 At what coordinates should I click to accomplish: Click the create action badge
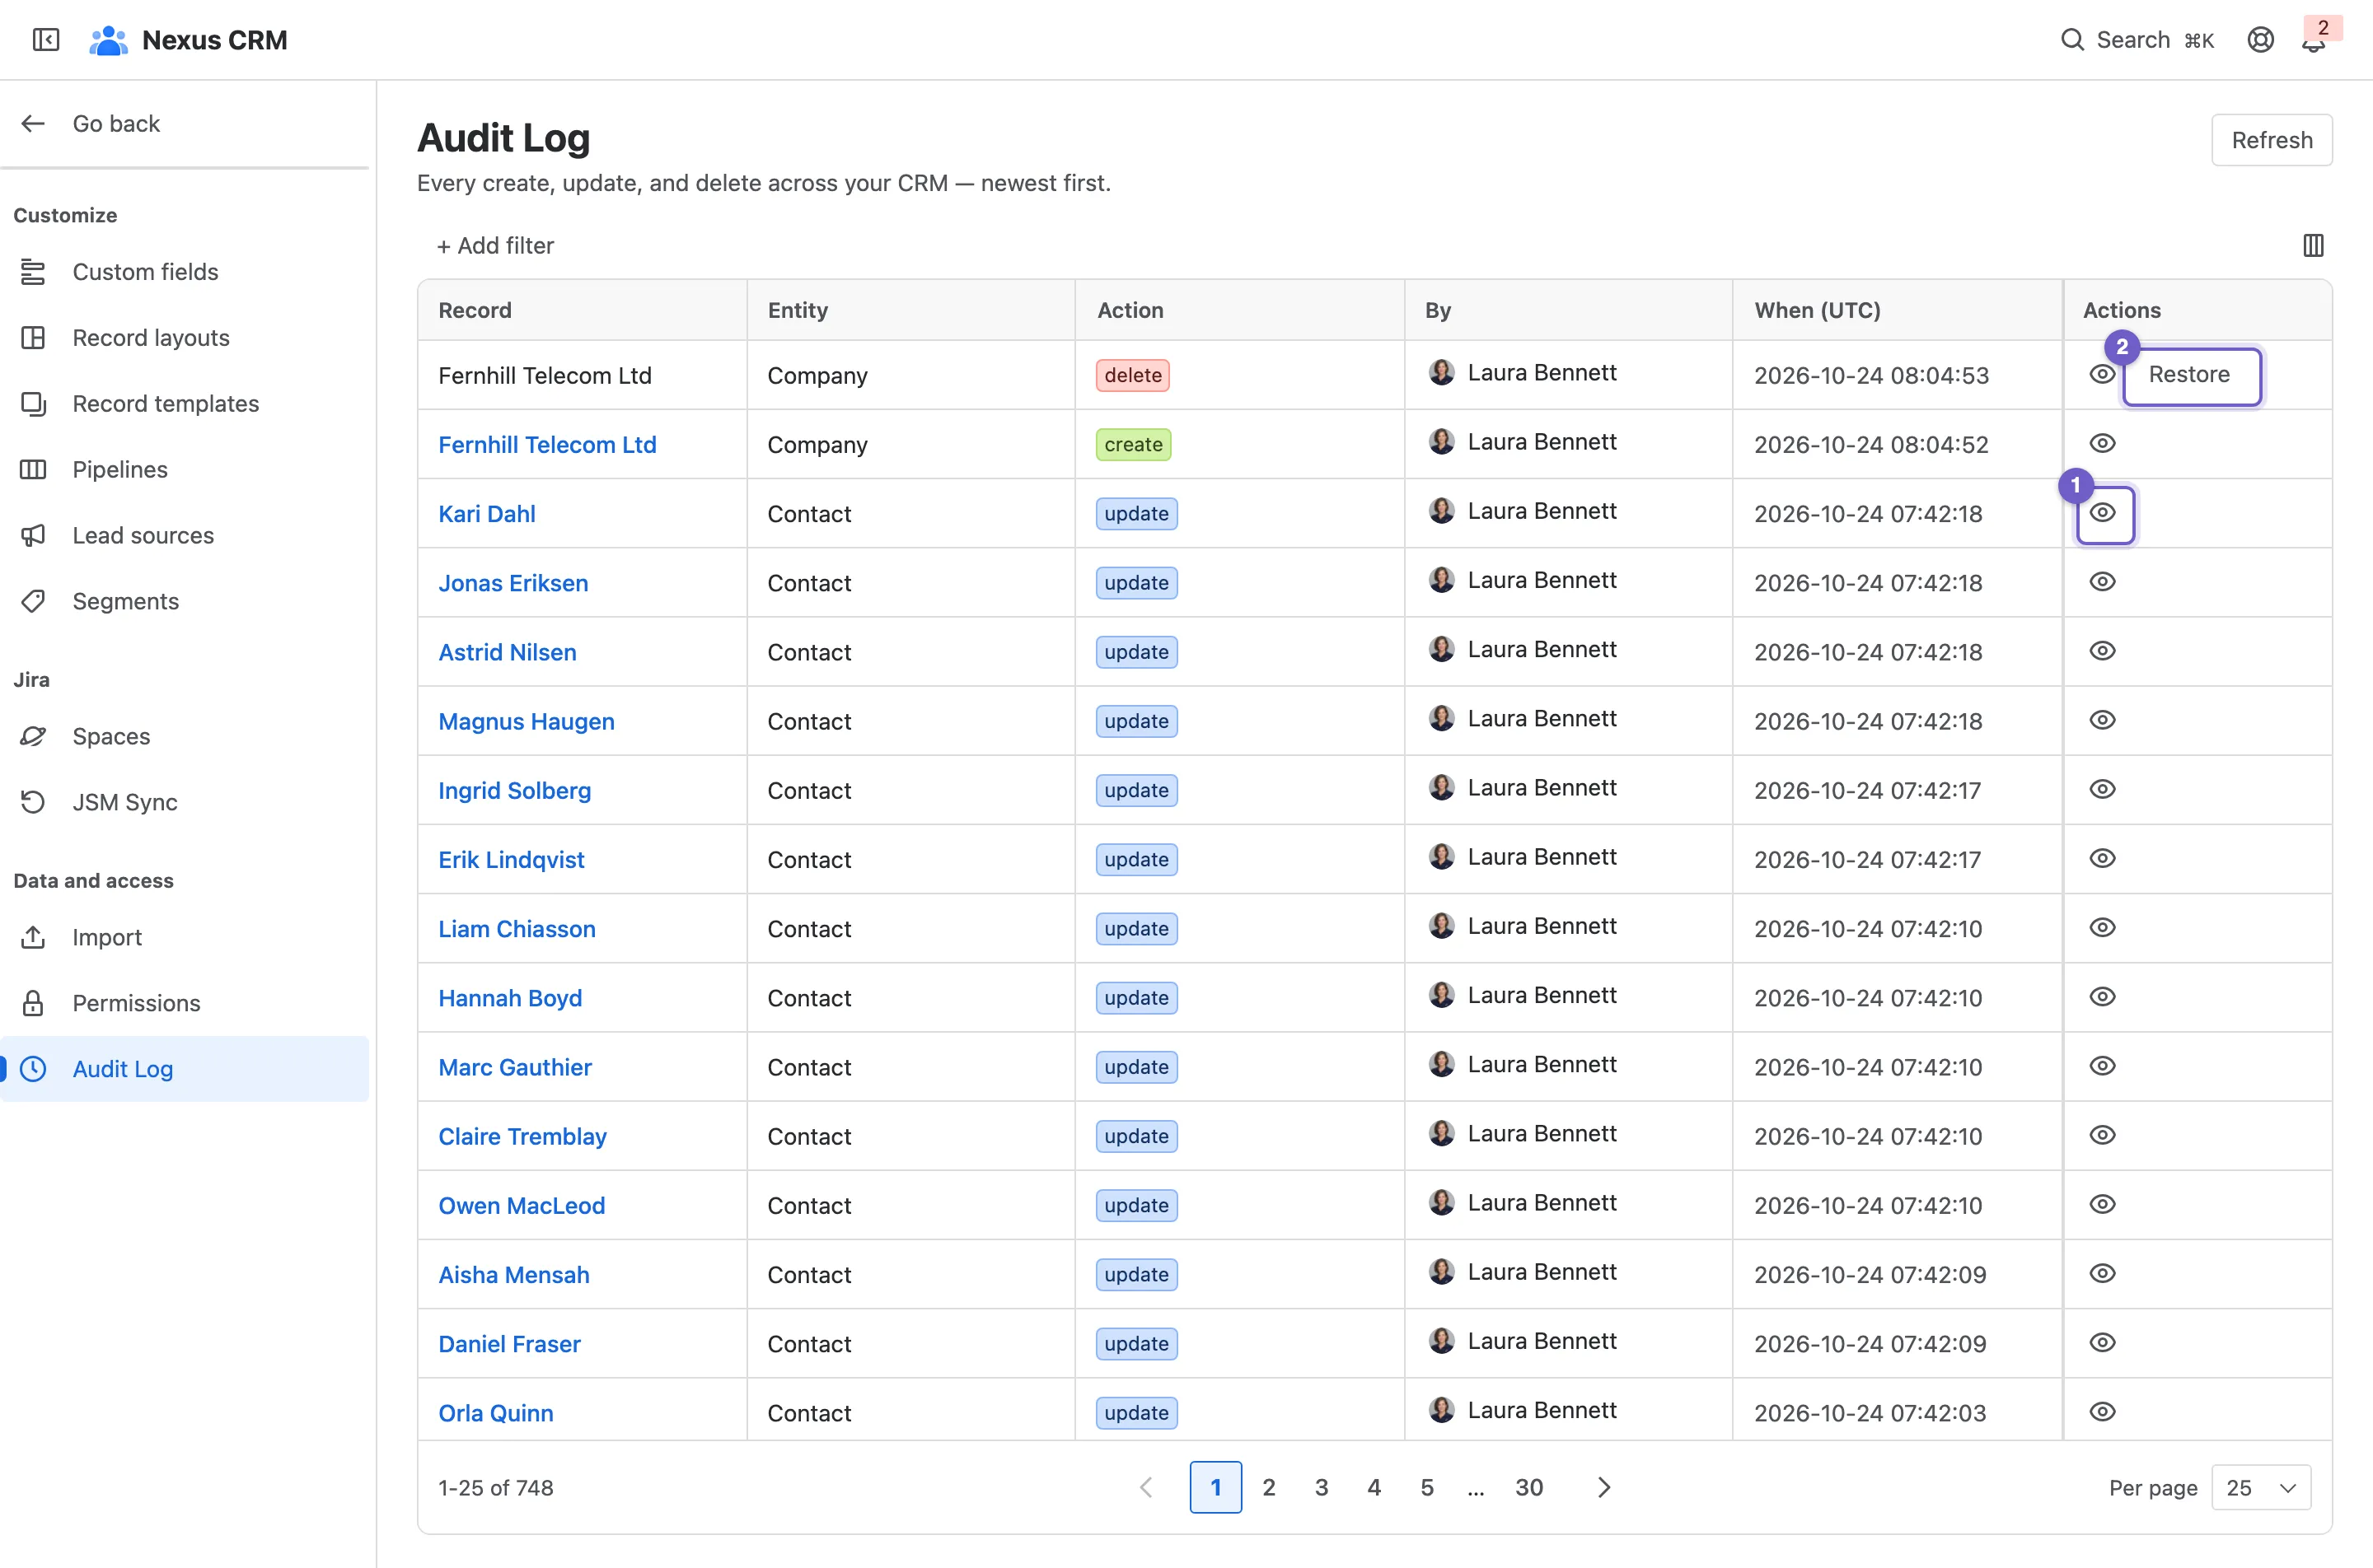tap(1134, 444)
